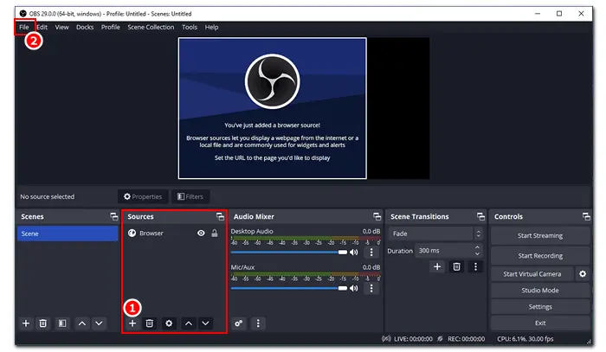
Task: Click the Filters button
Action: [x=190, y=197]
